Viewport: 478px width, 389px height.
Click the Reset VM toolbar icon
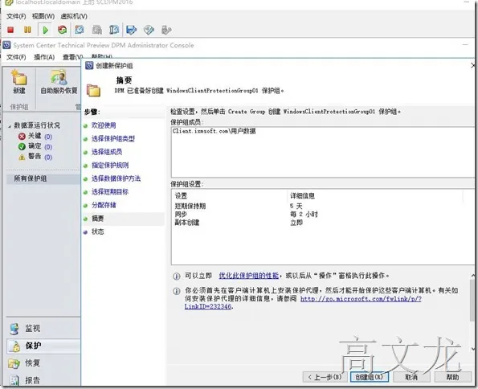coord(62,30)
